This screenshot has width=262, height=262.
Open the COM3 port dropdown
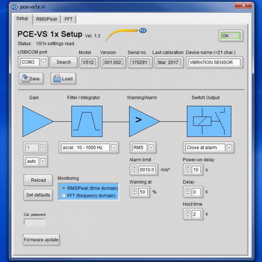[x=43, y=62]
